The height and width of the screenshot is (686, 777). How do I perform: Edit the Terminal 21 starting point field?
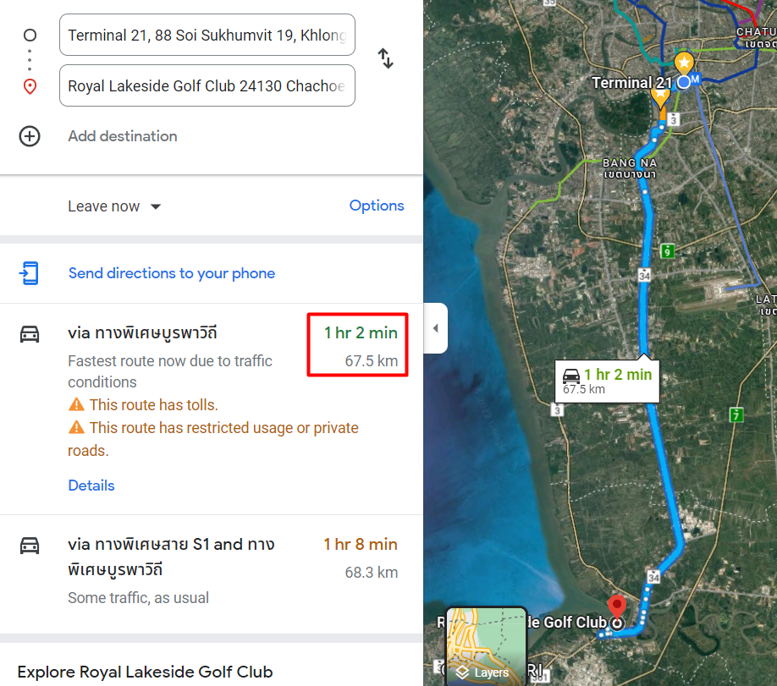(207, 35)
